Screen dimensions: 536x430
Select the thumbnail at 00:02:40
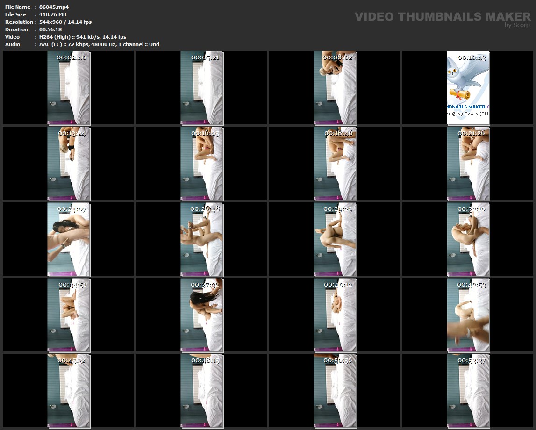click(69, 89)
